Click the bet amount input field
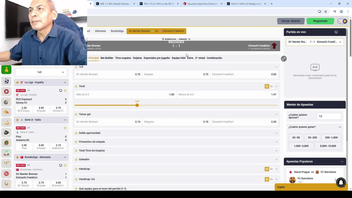This screenshot has height=198, width=352. [x=329, y=116]
